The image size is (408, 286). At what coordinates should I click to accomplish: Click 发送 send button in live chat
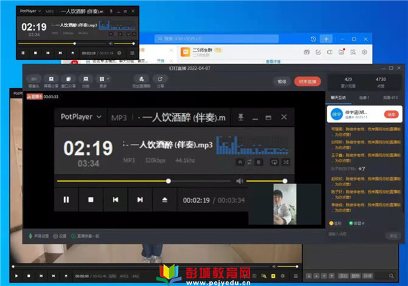click(x=393, y=236)
